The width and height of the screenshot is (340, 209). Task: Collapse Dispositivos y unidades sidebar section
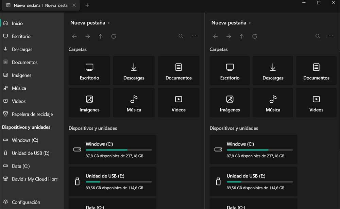tap(26, 127)
